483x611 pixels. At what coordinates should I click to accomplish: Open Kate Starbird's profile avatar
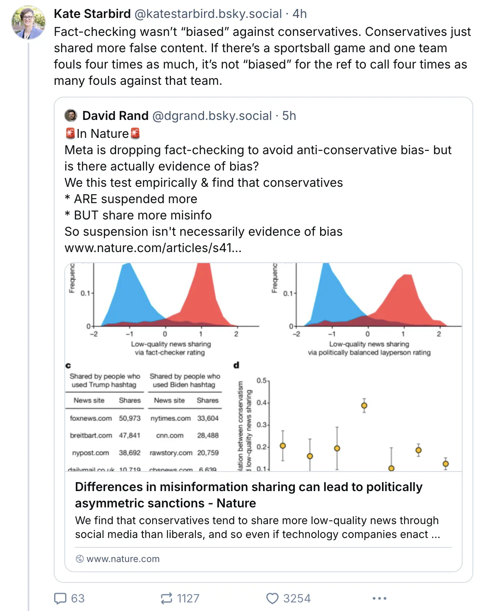29,22
